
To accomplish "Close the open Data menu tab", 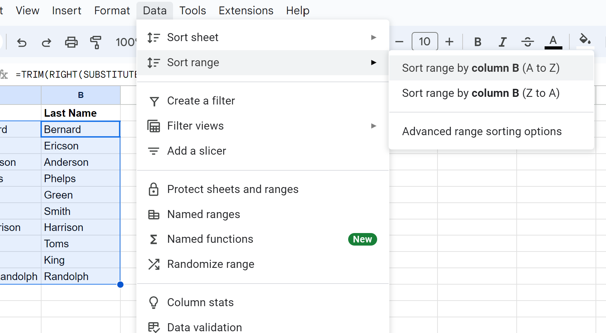I will tap(155, 10).
